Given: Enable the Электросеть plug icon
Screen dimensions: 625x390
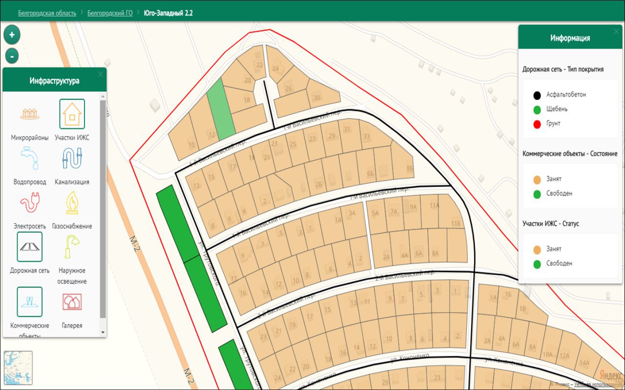Looking at the screenshot, I should tap(29, 203).
